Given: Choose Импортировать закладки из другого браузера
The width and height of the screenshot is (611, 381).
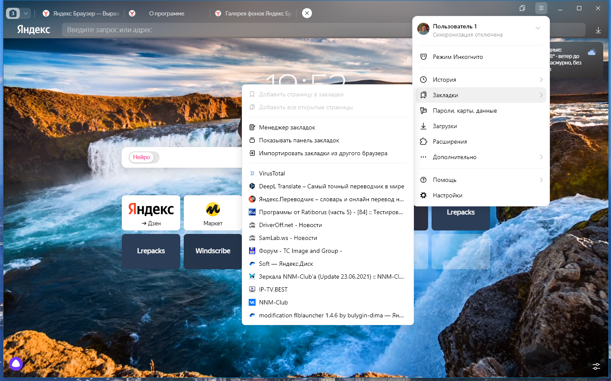Looking at the screenshot, I should 328,153.
